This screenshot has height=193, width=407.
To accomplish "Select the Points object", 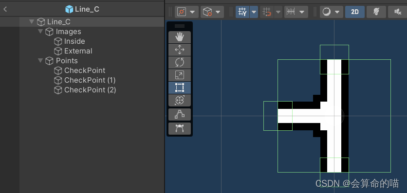I will click(67, 61).
